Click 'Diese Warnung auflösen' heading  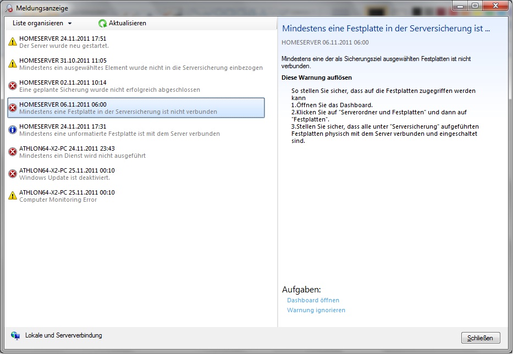point(316,78)
